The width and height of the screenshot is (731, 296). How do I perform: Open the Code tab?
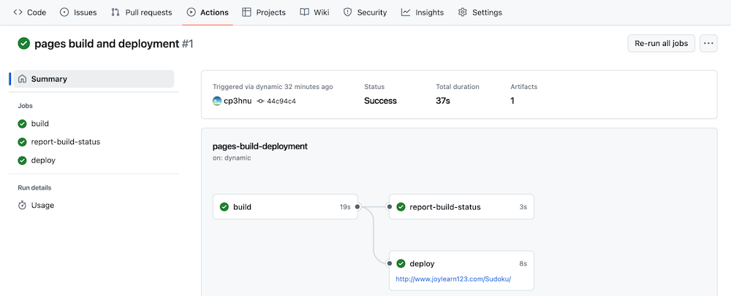pos(29,12)
